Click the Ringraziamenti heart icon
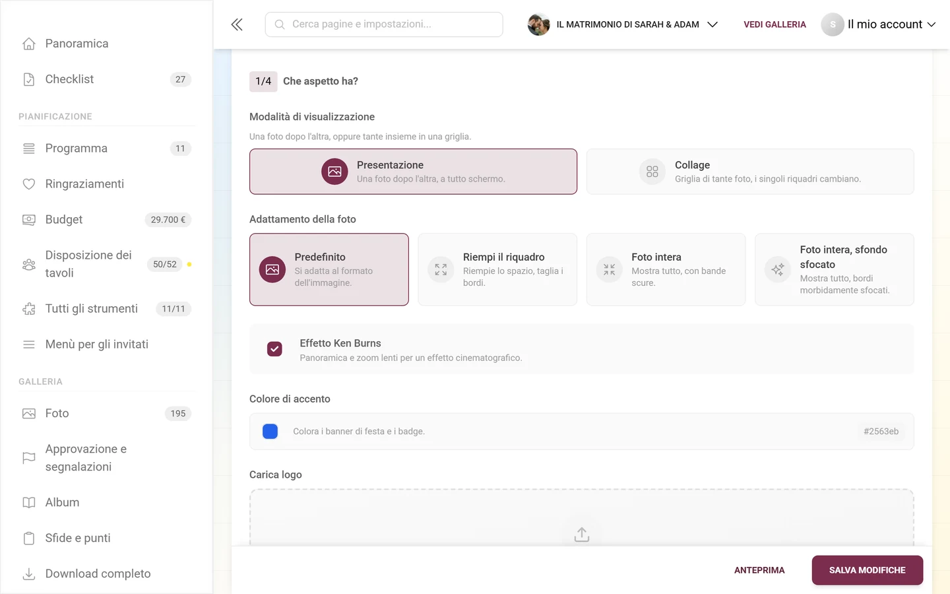The height and width of the screenshot is (594, 950). [29, 184]
